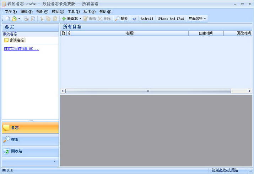Open the 帮助(H) menu
The width and height of the screenshot is (254, 174).
tap(105, 12)
